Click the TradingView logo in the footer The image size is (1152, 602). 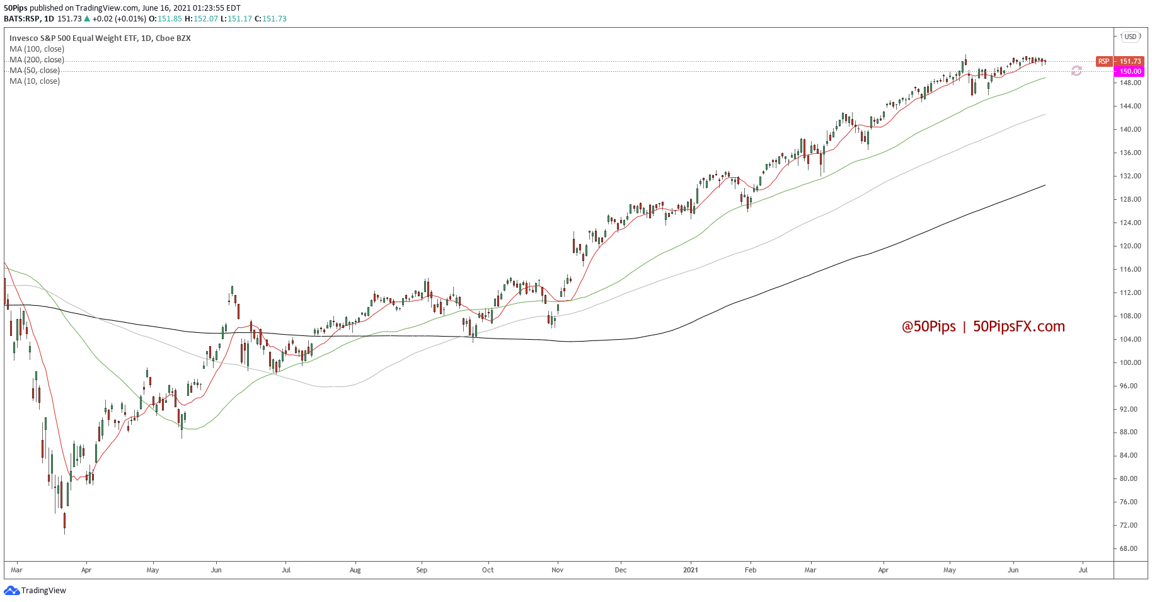pyautogui.click(x=35, y=591)
